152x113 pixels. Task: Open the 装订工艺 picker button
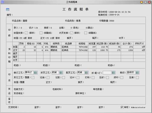pos(35,73)
